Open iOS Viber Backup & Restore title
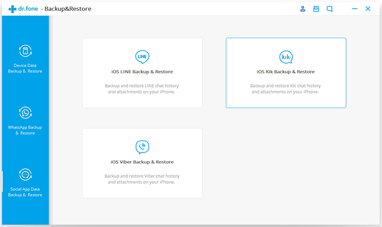 142,162
